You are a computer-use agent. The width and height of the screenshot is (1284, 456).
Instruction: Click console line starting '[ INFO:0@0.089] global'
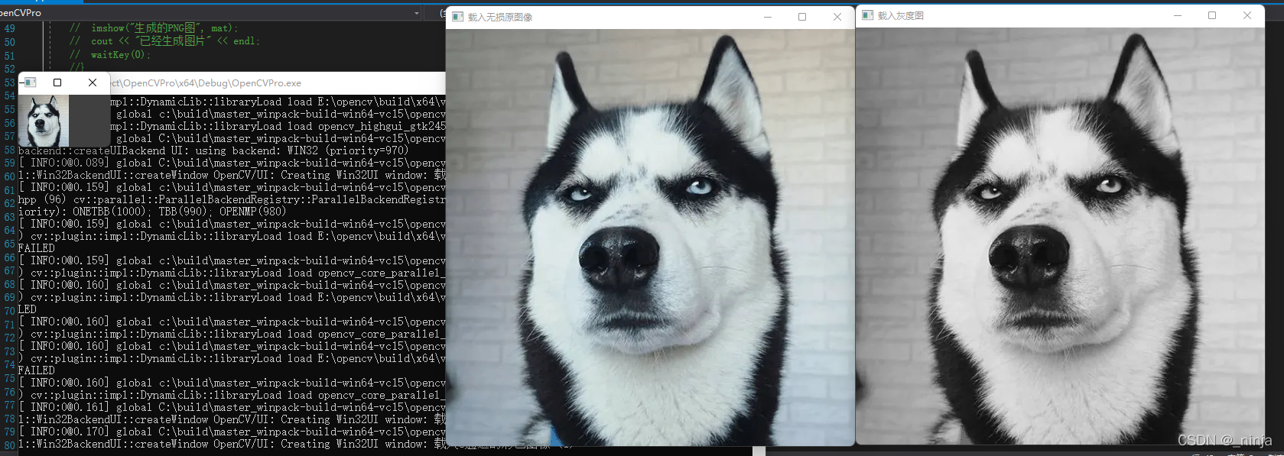click(232, 163)
